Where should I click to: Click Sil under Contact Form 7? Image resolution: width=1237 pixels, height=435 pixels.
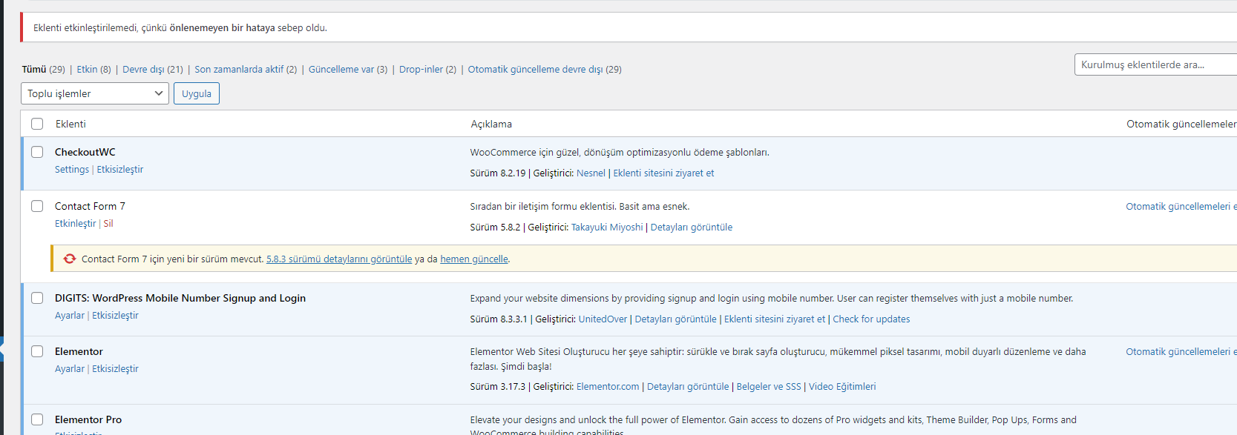click(108, 224)
